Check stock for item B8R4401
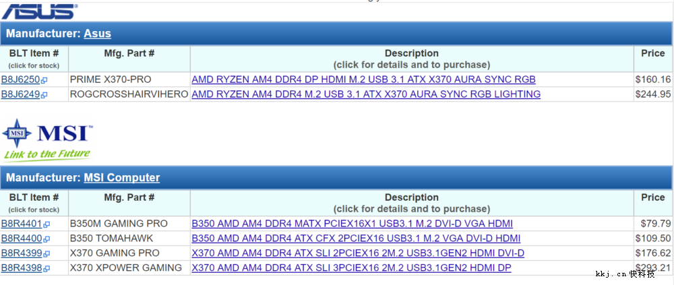This screenshot has height=285, width=674. 22,224
